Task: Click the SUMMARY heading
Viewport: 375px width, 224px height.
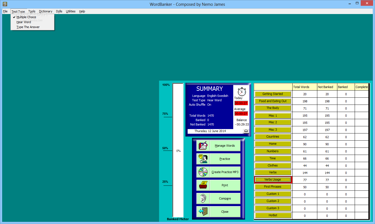Action: tap(210, 89)
